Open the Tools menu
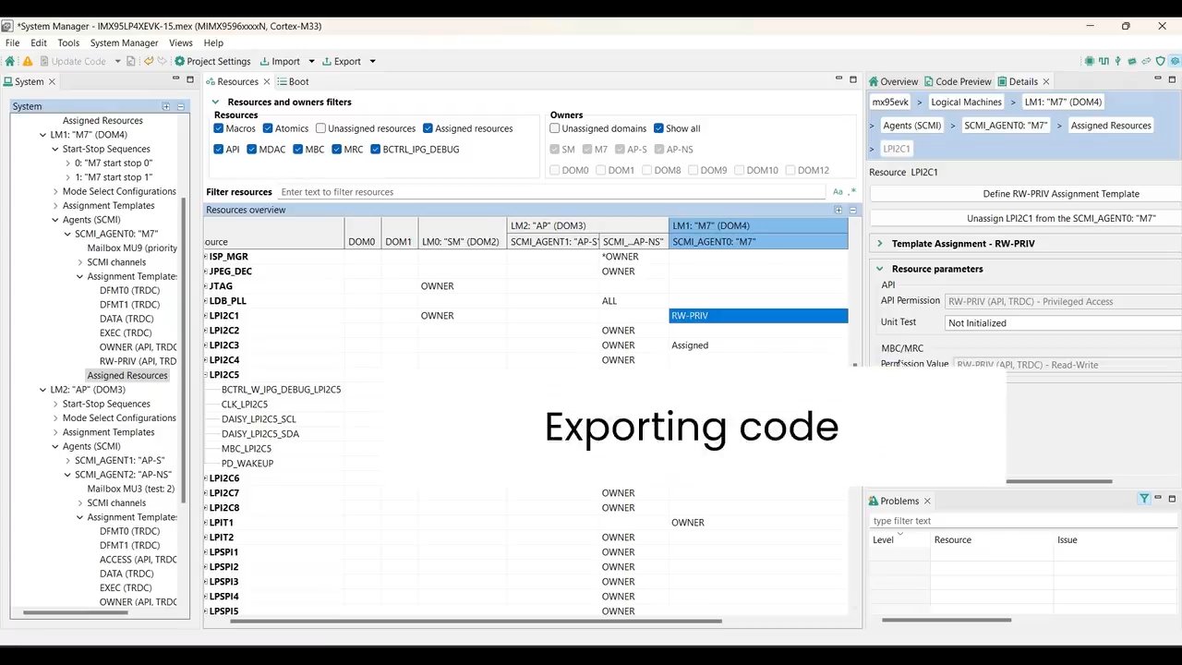1182x665 pixels. [x=68, y=42]
